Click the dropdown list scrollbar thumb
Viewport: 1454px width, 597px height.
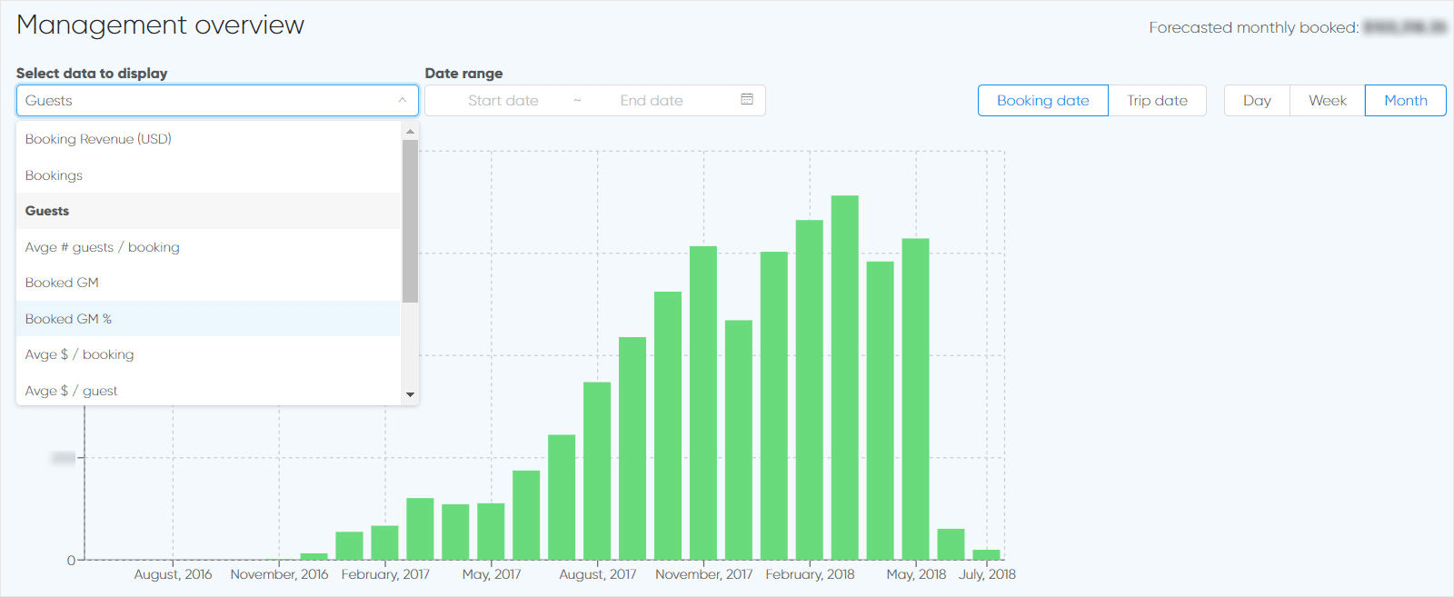(x=410, y=221)
